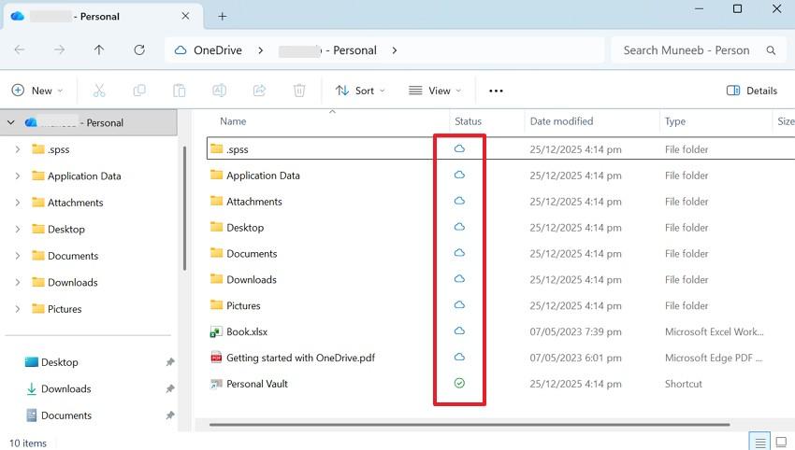Go forward with the right arrow
Viewport: 795px width, 450px height.
[x=59, y=49]
